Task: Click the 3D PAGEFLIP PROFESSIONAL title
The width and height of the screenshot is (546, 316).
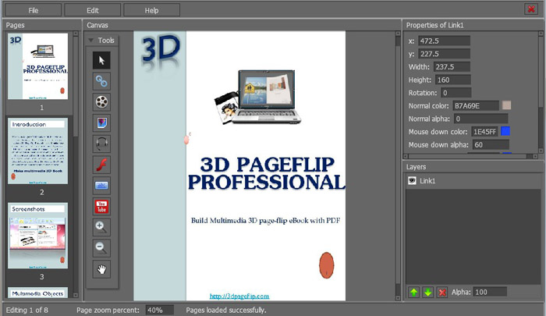Action: click(x=267, y=173)
